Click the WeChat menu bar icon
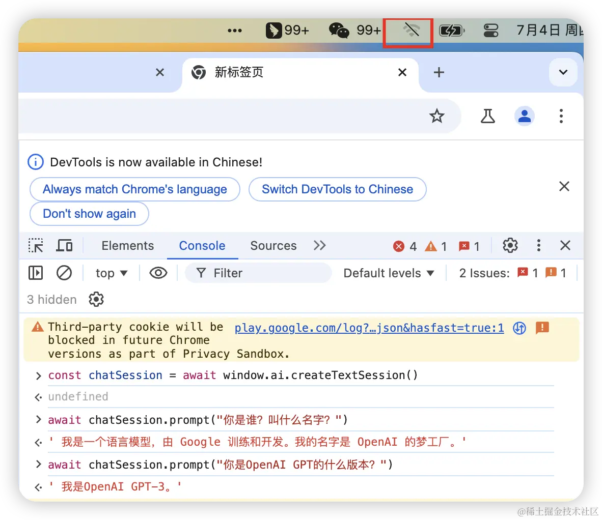 (x=339, y=30)
